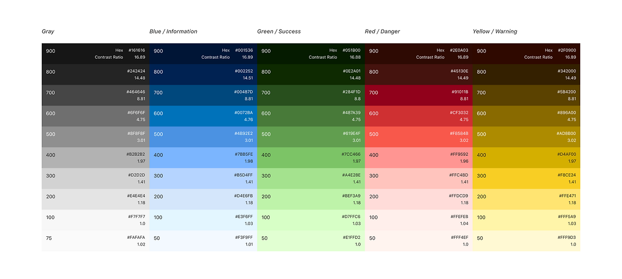Select the Gray 900 swatch #161616
The image size is (622, 279).
(96, 54)
